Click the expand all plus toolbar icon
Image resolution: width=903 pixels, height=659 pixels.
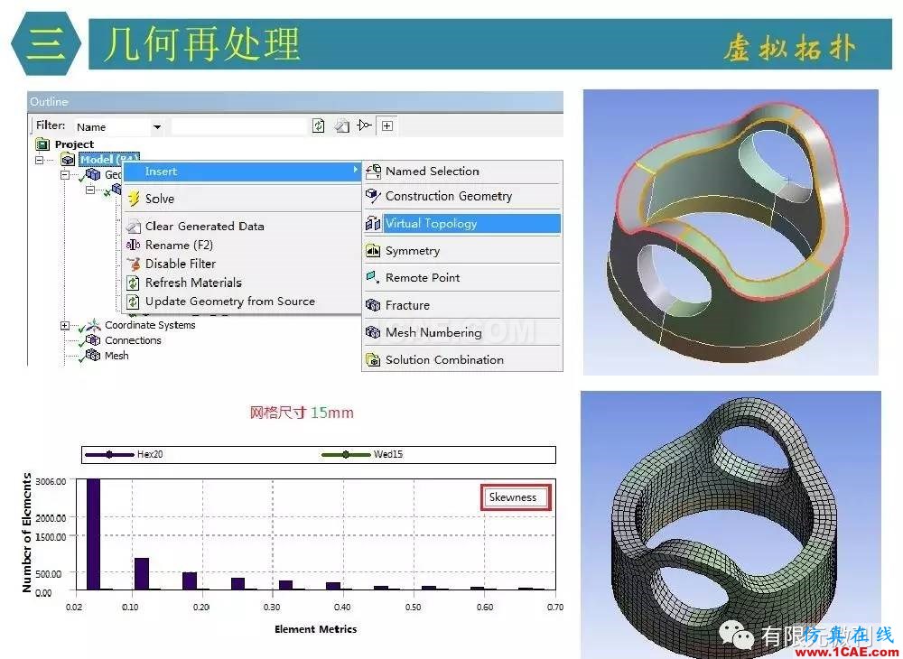coord(387,125)
